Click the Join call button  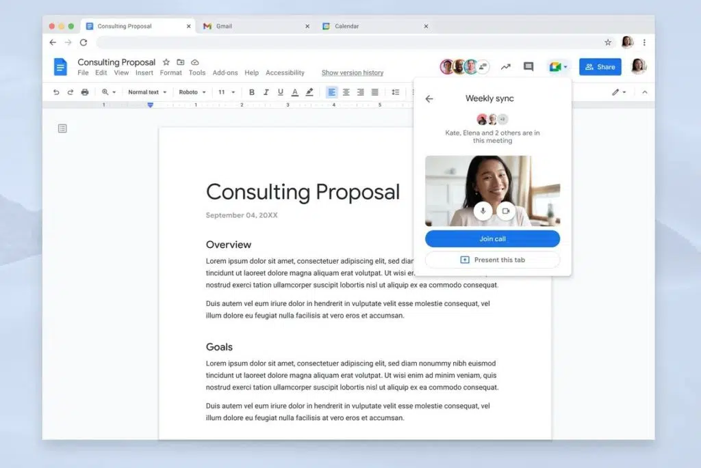[492, 238]
